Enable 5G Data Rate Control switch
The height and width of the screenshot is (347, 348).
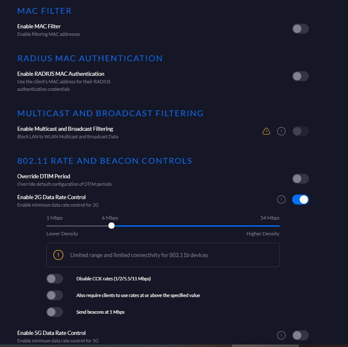300,335
